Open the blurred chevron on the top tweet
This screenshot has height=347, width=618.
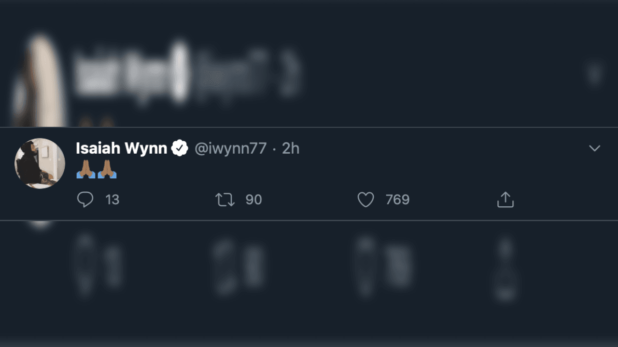pyautogui.click(x=594, y=74)
